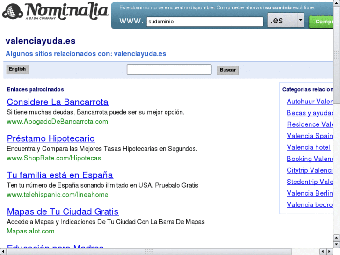Switch language with the English button
Viewport: 340px width, 255px height.
coord(17,69)
